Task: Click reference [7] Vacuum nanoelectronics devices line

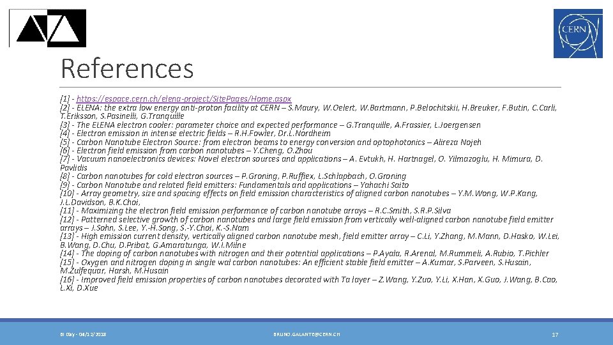Action: click(x=301, y=163)
